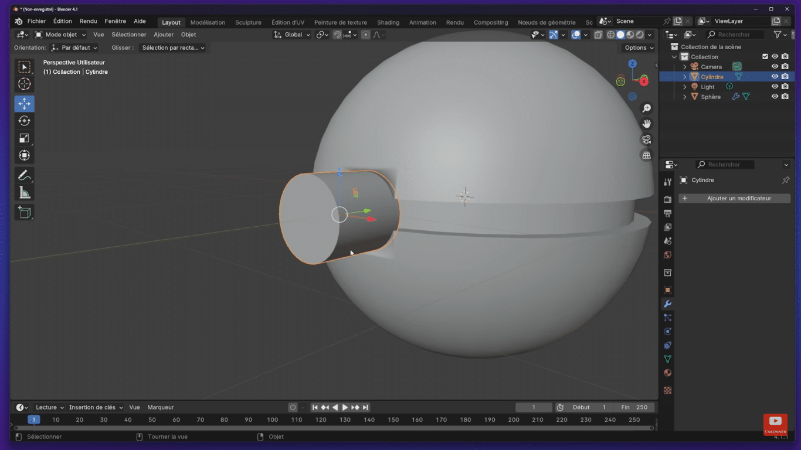This screenshot has height=450, width=801.
Task: Select the Scale tool
Action: (24, 138)
